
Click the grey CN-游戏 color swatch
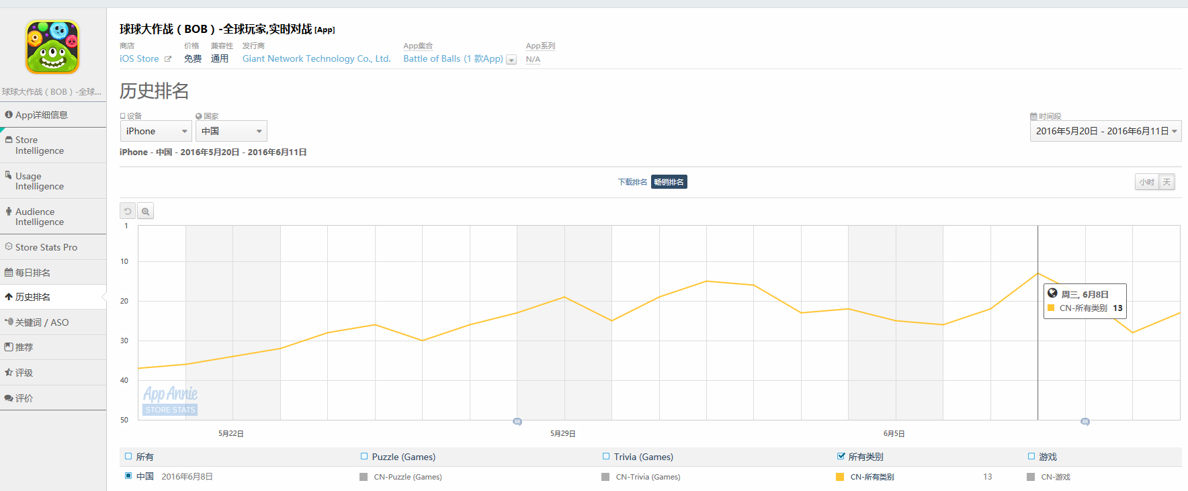[1031, 477]
